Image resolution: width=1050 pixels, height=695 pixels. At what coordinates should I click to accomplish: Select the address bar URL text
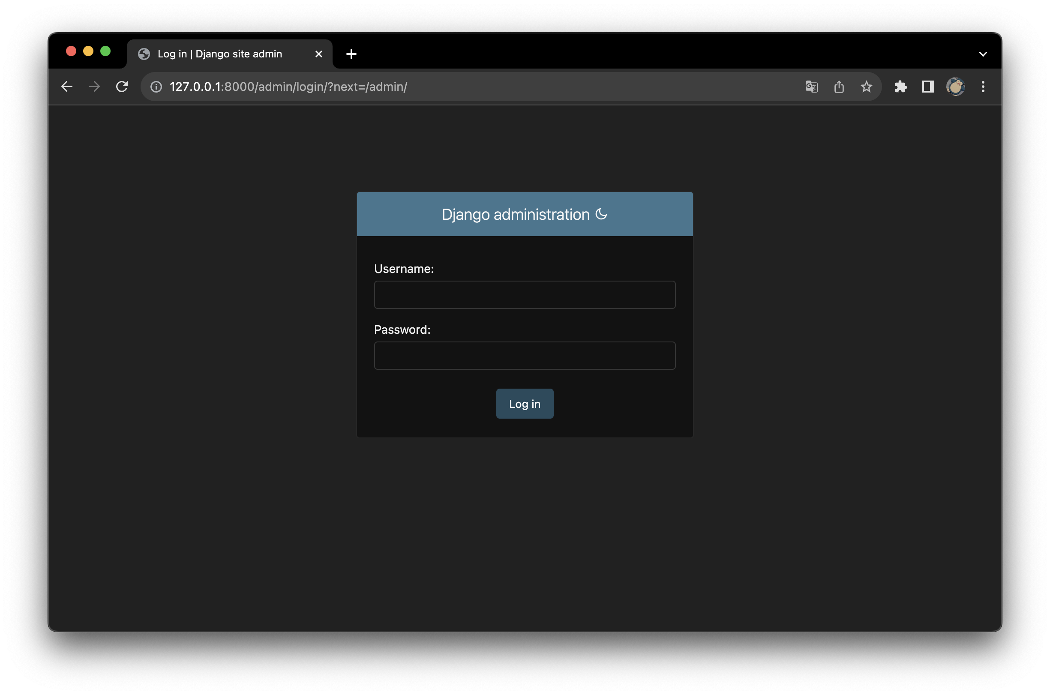pos(288,87)
